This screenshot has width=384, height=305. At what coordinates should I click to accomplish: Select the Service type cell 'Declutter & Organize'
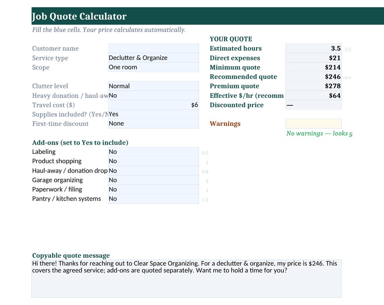tap(153, 58)
